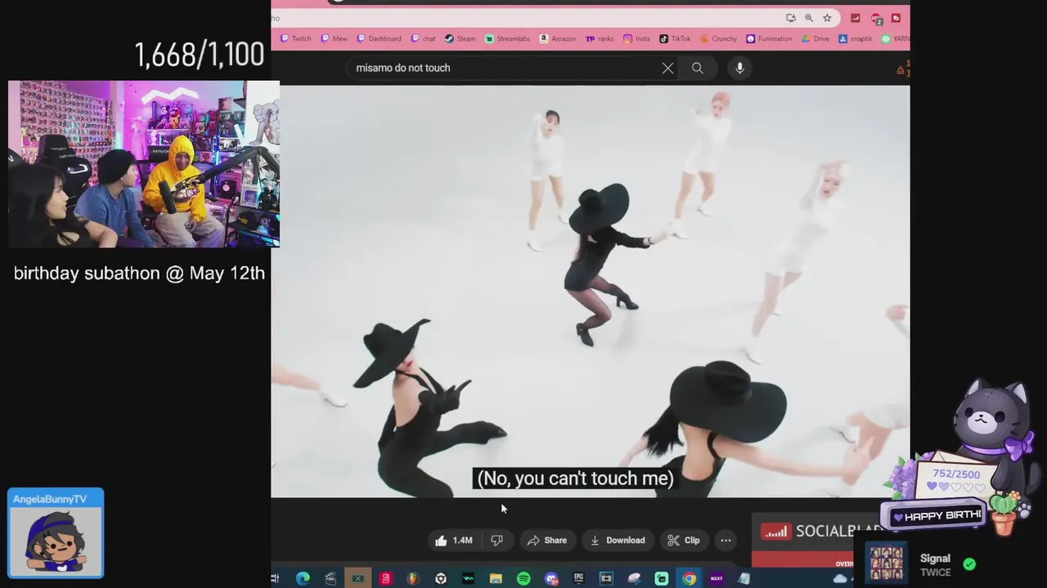Click the 'Signal' by TWICE album art
Screen dimensions: 1047x588
click(887, 563)
